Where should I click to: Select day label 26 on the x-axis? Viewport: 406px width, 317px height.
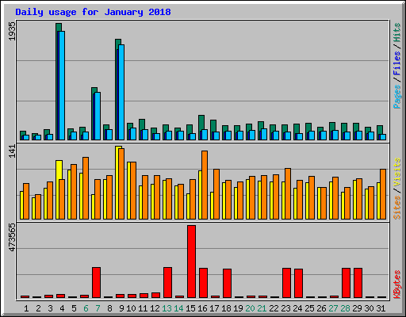[x=321, y=308]
